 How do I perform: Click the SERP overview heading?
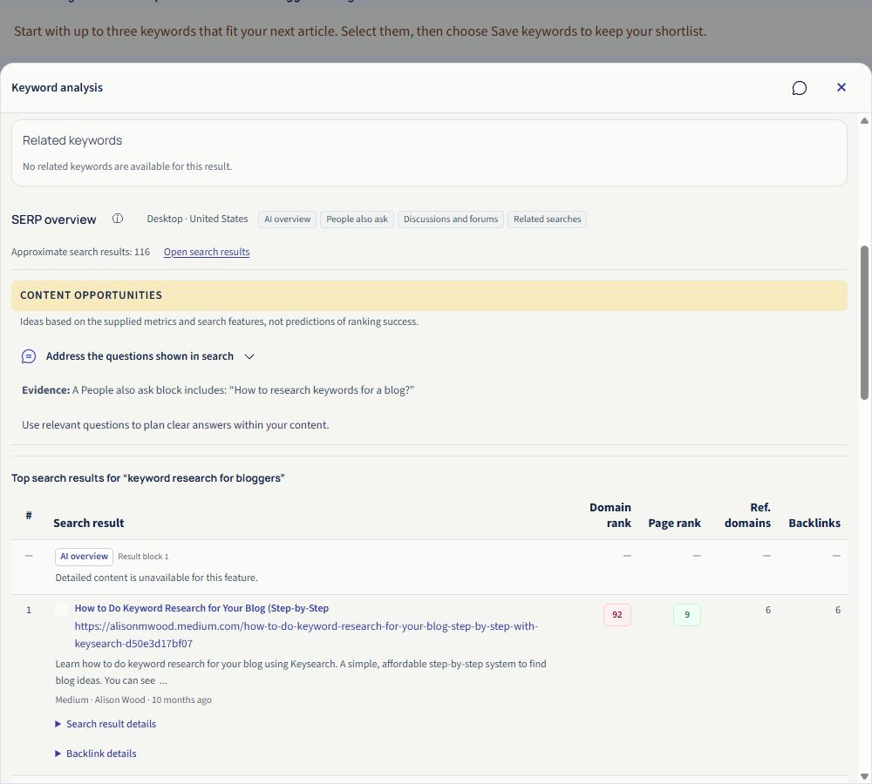click(54, 220)
